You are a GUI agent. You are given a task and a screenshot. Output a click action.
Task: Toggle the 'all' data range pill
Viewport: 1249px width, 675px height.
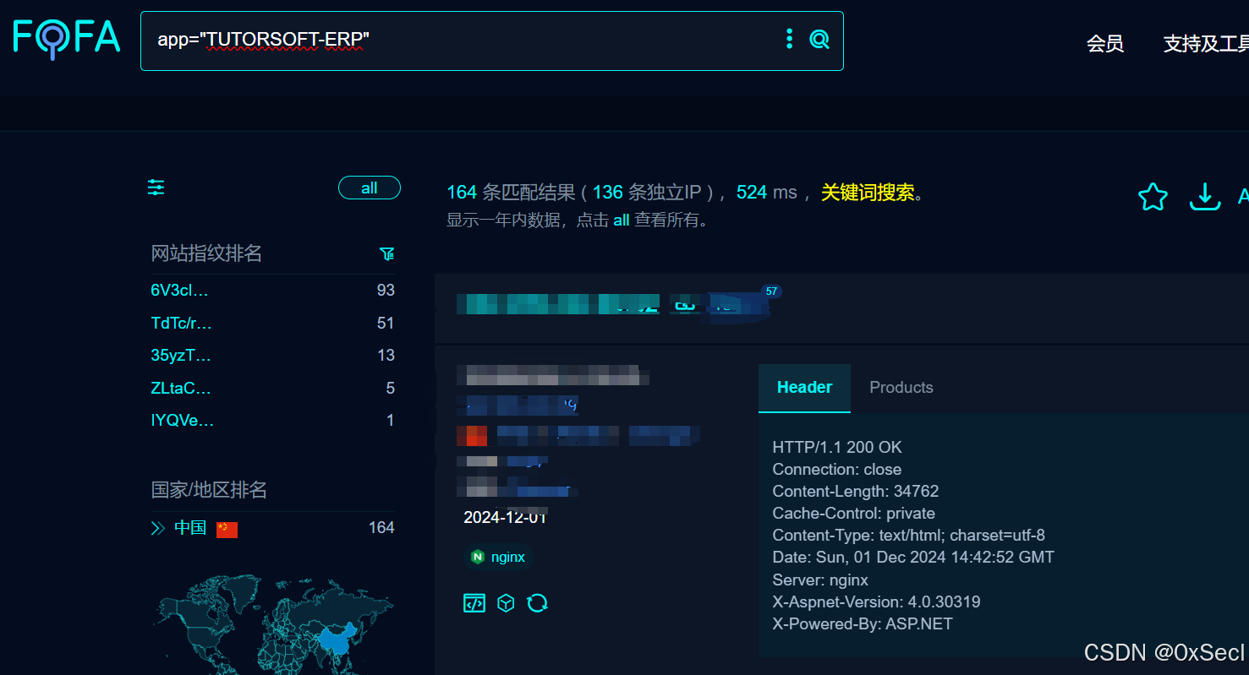(x=370, y=188)
